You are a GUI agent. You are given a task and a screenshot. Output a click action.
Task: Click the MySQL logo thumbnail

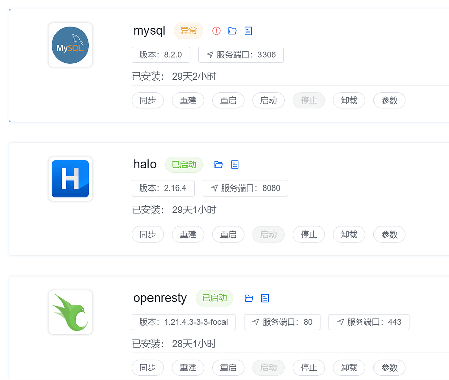70,45
